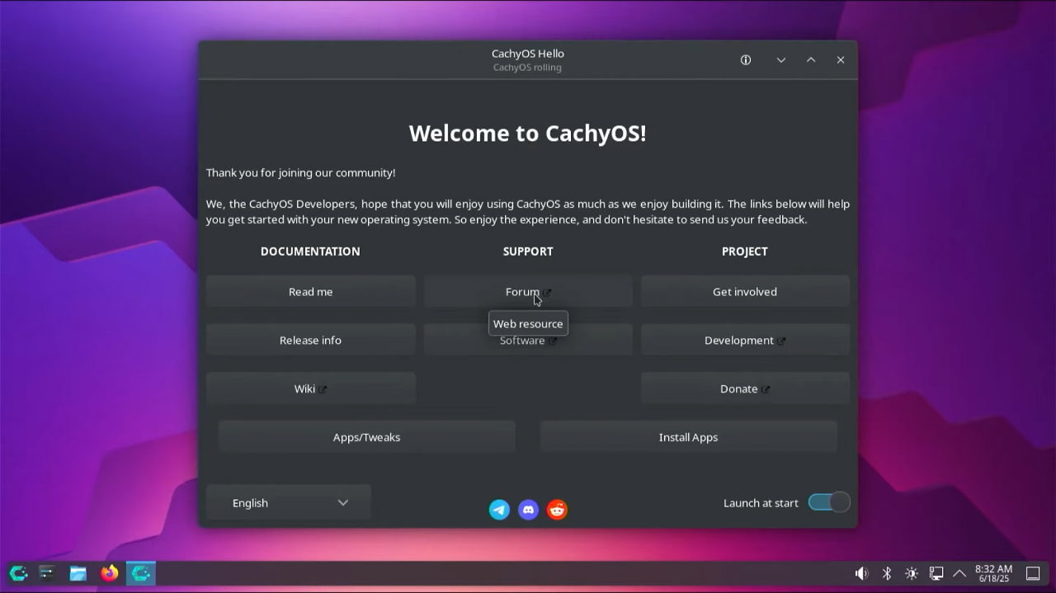
Task: Open the Donate web link
Action: pos(745,388)
